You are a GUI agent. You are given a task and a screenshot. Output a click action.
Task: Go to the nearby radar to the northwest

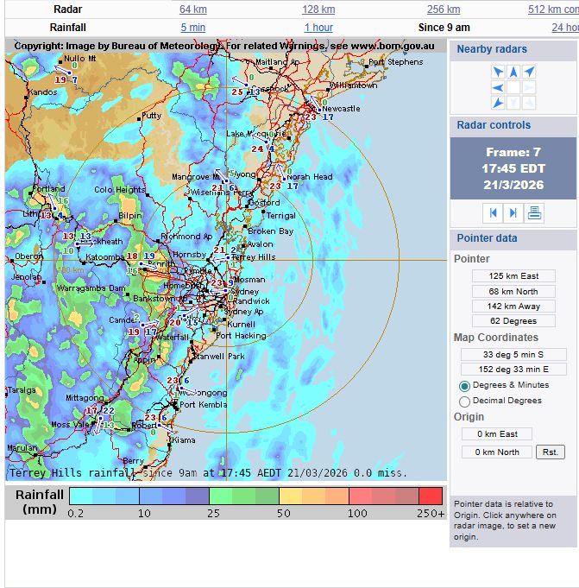coord(498,72)
